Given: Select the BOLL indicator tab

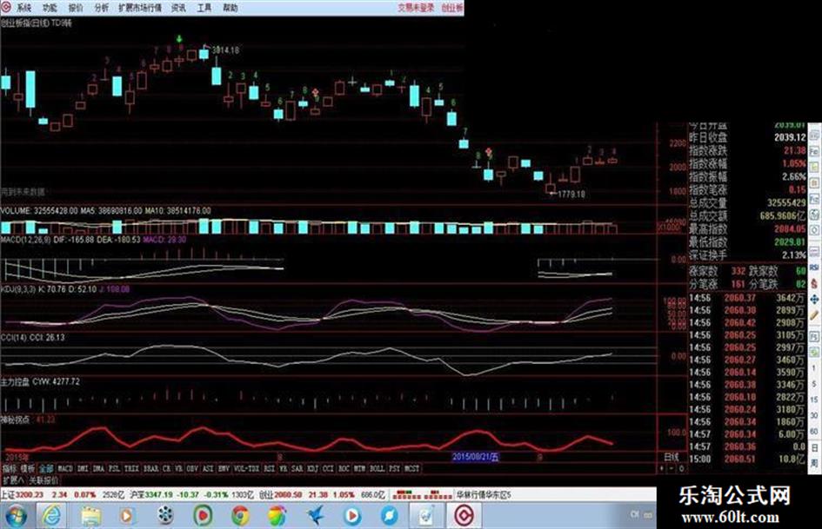Looking at the screenshot, I should (x=377, y=469).
